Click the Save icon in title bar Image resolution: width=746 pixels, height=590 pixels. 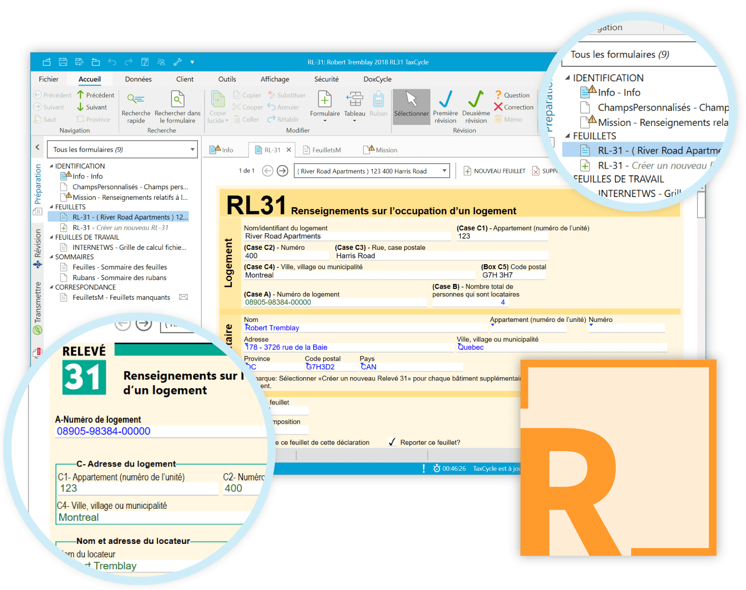tap(63, 62)
